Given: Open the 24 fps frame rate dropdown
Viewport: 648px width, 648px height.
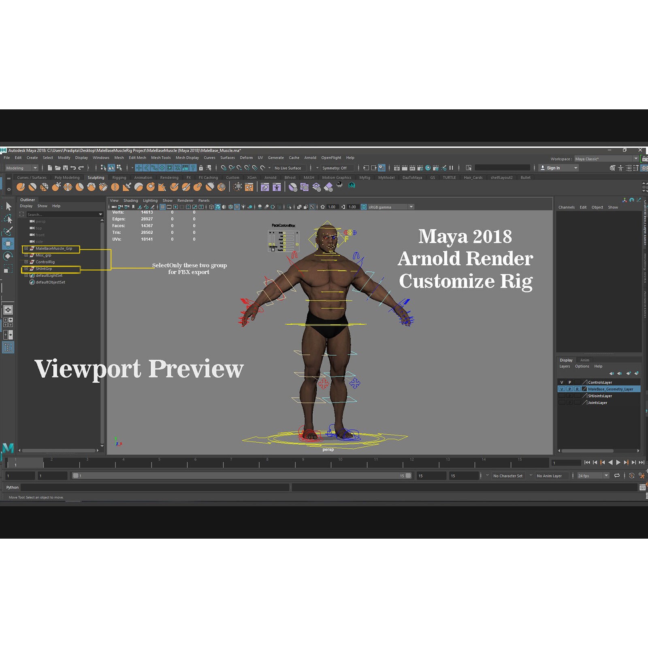Looking at the screenshot, I should click(x=593, y=475).
